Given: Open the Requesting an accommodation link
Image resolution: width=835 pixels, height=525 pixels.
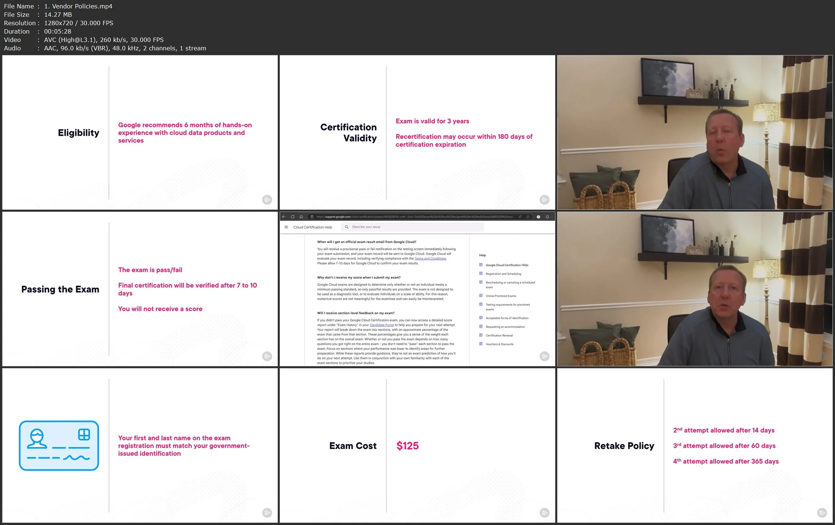Looking at the screenshot, I should (505, 327).
